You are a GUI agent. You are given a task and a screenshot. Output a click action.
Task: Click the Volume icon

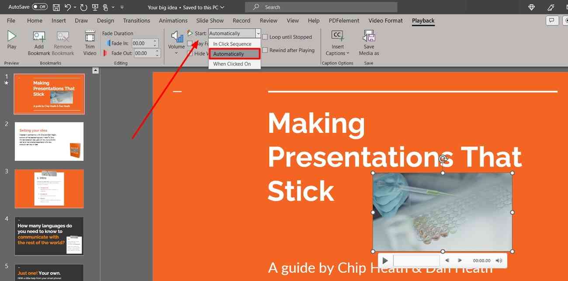[x=177, y=37]
